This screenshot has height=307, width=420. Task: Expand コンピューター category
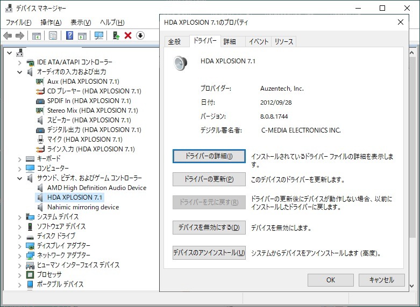(19, 169)
